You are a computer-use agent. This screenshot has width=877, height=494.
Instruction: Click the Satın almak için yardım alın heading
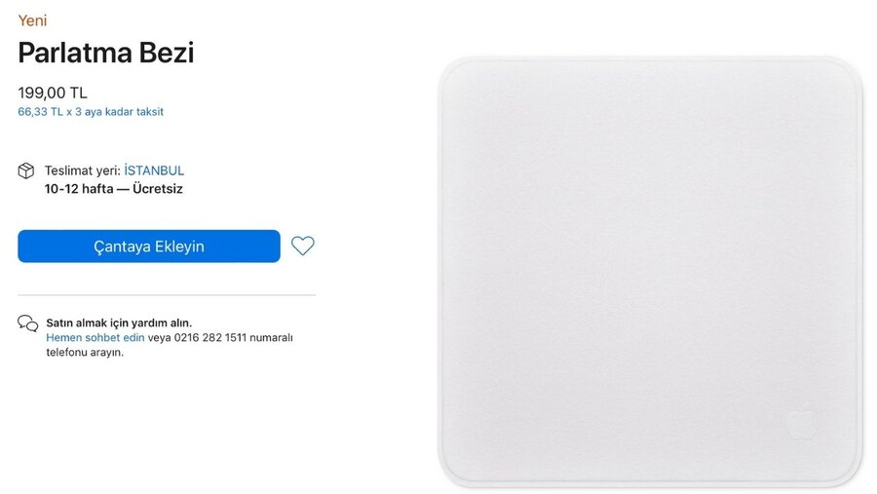[119, 323]
